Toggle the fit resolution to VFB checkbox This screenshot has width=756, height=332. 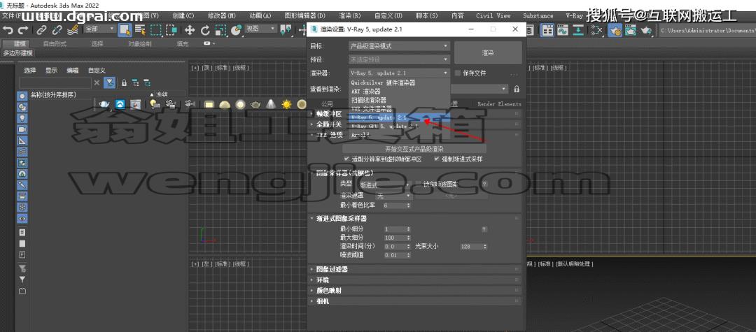coord(346,159)
